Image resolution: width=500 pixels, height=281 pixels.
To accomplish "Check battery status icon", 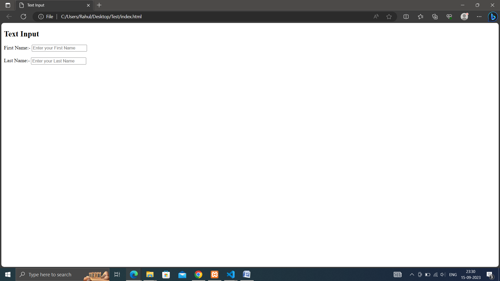I will click(x=428, y=274).
